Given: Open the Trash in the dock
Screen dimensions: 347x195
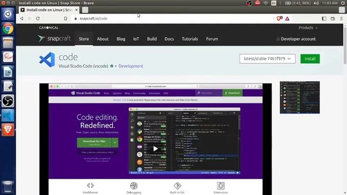Looking at the screenshot, I should pyautogui.click(x=8, y=186).
